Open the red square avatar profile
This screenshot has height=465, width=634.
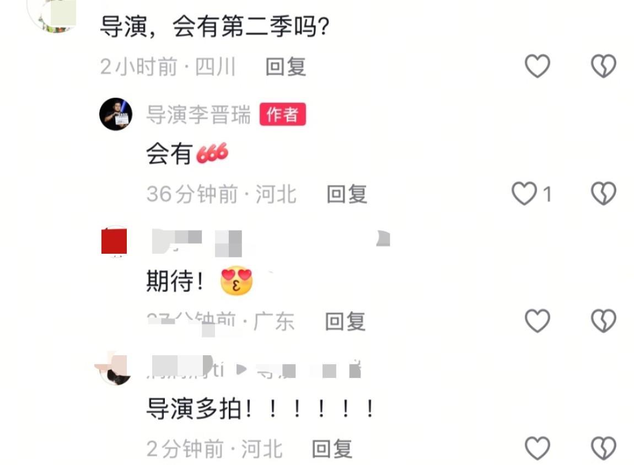(114, 241)
